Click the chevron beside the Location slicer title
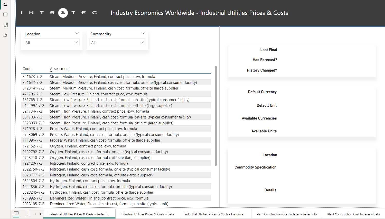 click(77, 34)
